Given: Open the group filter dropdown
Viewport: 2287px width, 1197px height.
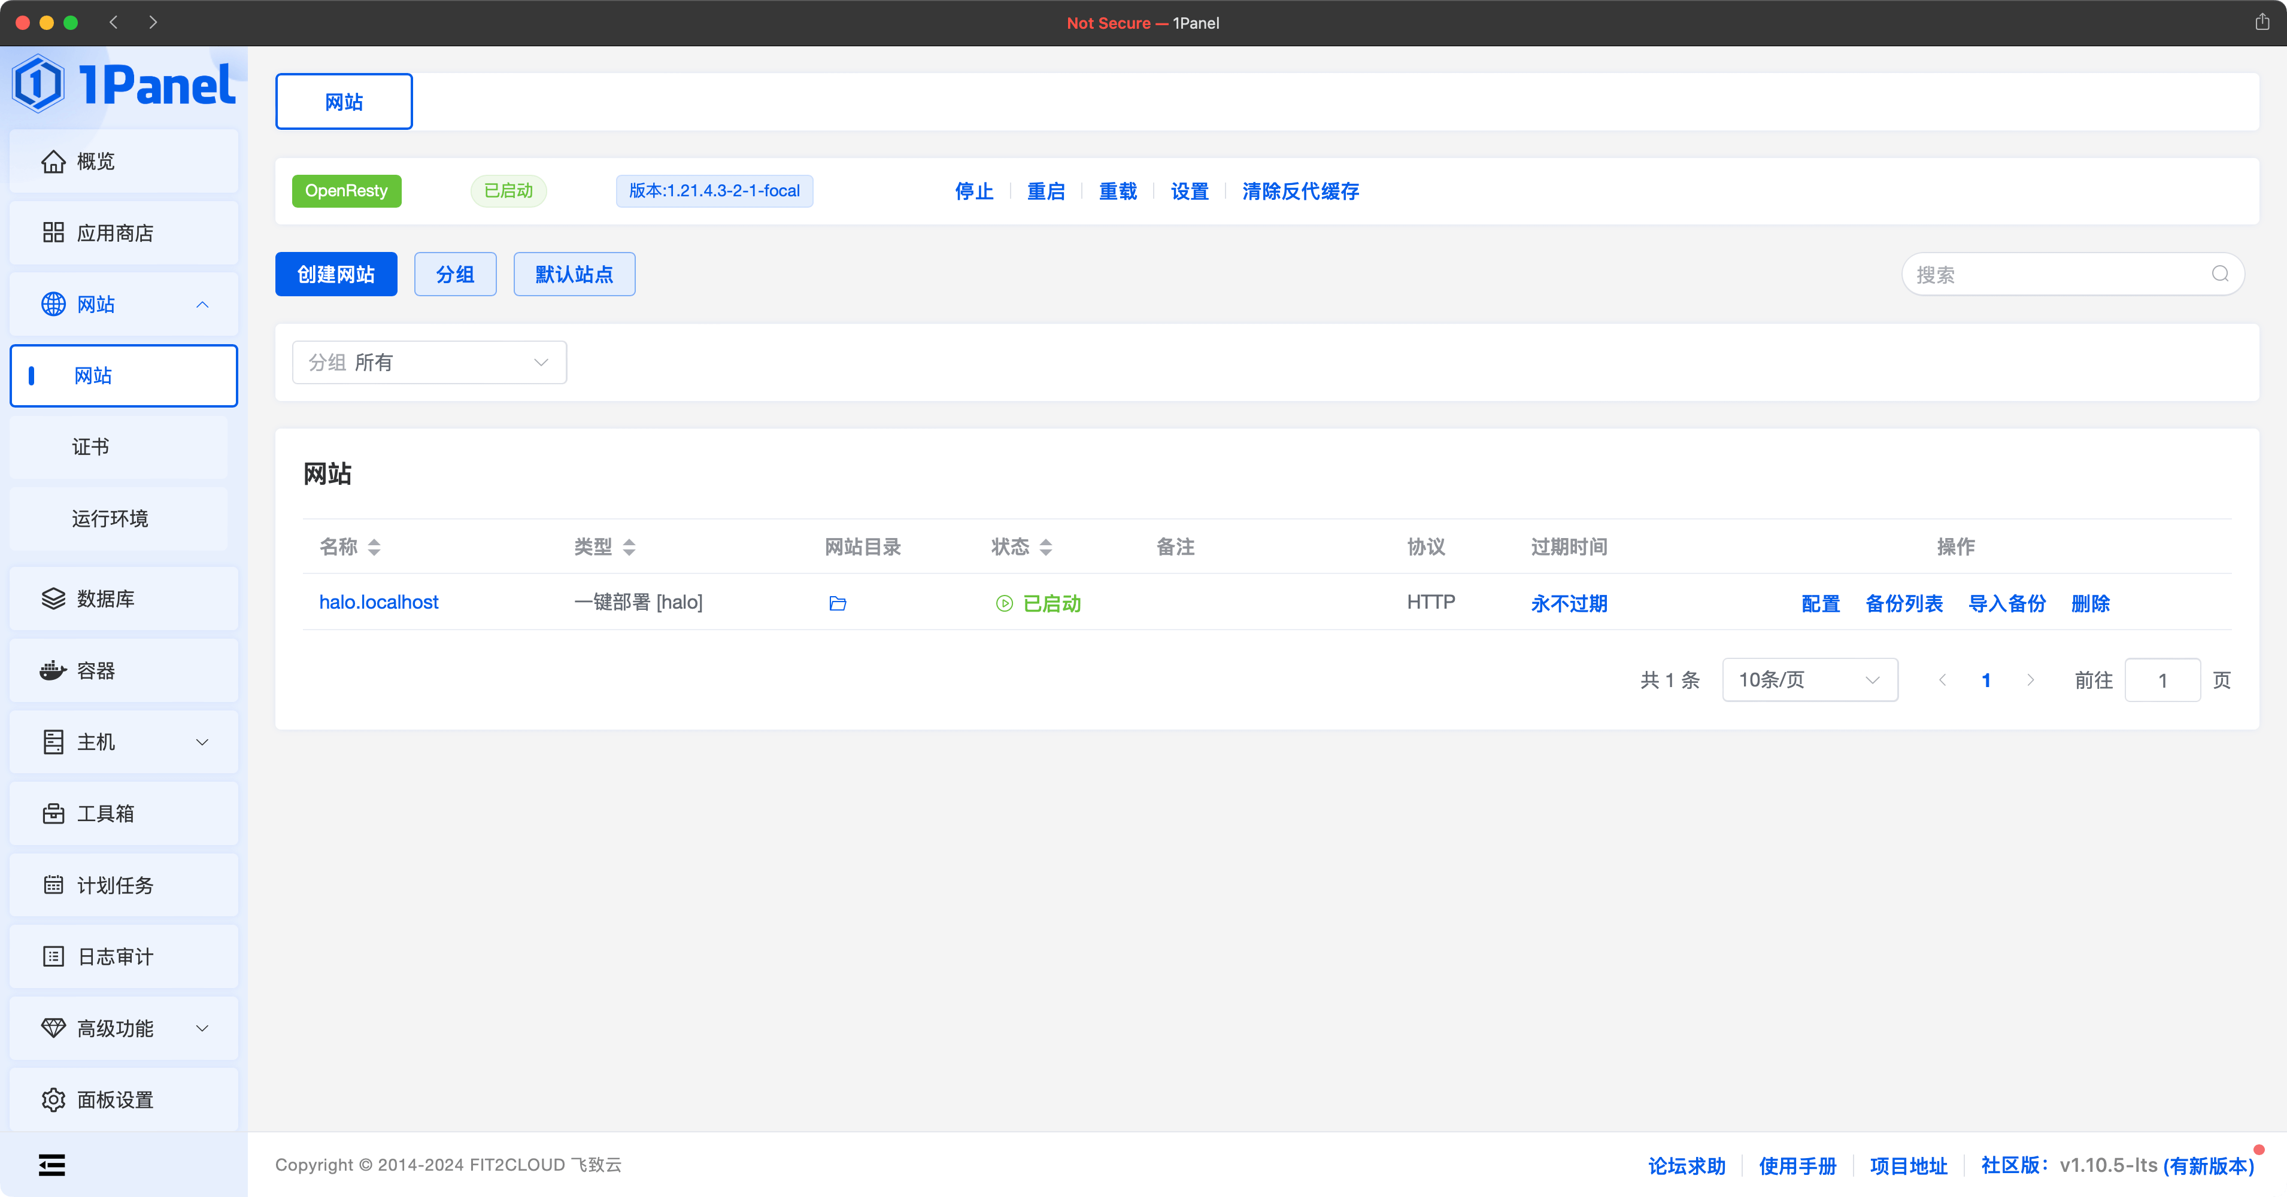Looking at the screenshot, I should pos(429,362).
